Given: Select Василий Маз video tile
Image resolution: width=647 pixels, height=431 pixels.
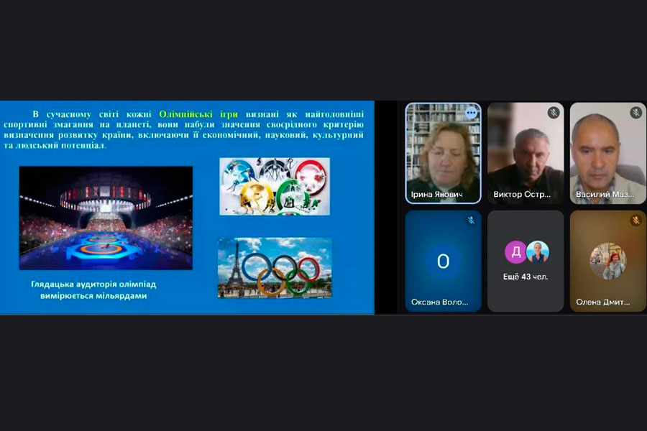Looking at the screenshot, I should (x=608, y=153).
